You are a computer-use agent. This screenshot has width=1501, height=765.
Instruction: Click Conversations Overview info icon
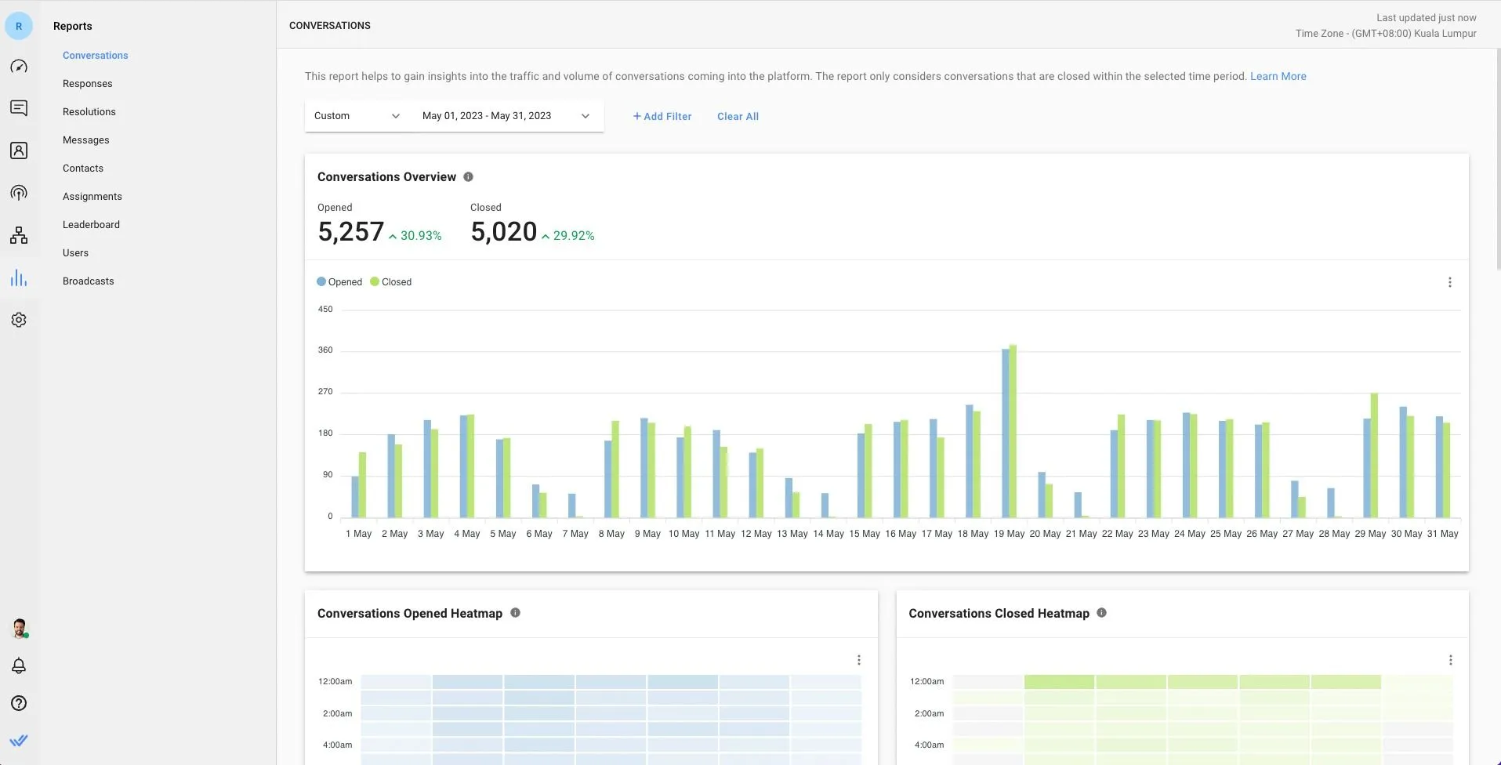tap(468, 177)
